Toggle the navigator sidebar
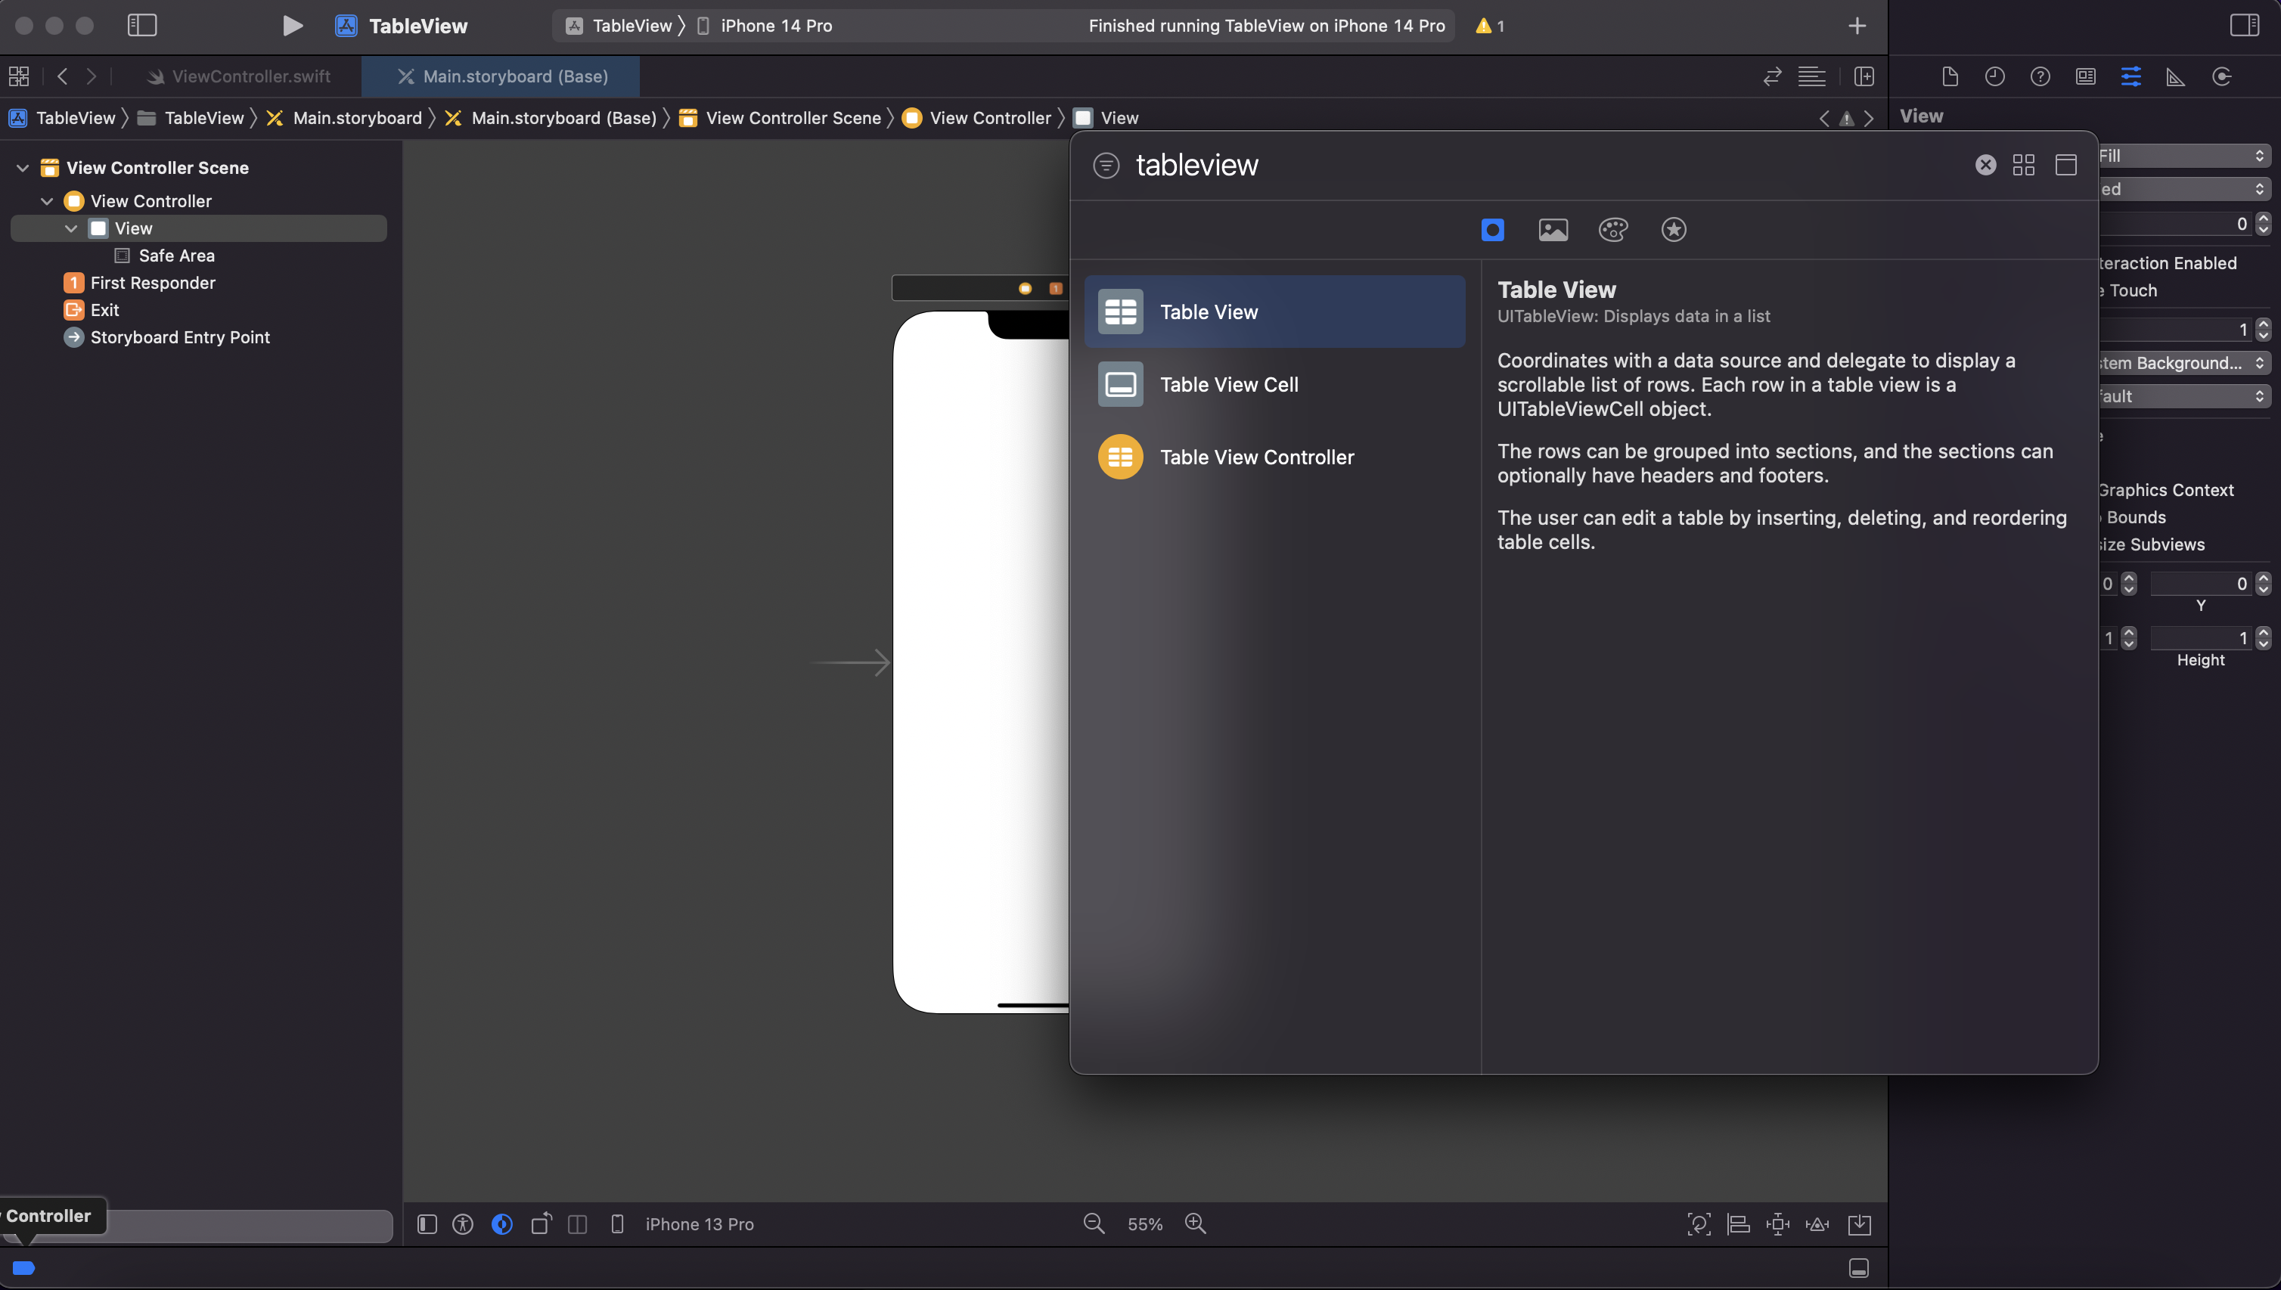Image resolution: width=2281 pixels, height=1290 pixels. point(141,26)
